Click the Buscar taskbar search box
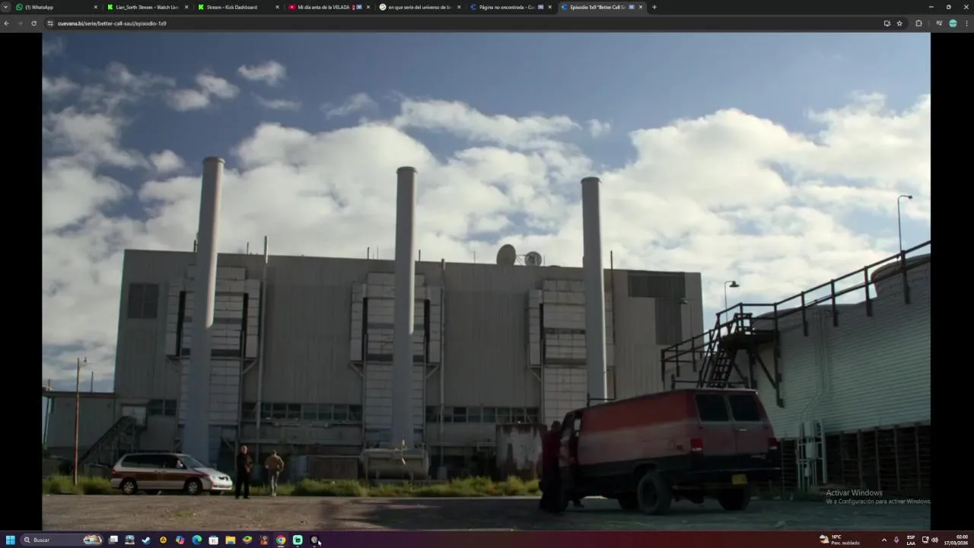This screenshot has width=974, height=548. (62, 540)
